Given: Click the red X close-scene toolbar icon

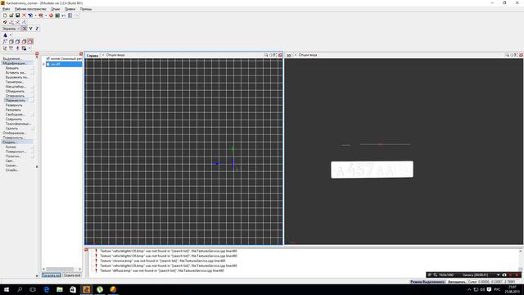Looking at the screenshot, I should (24, 16).
